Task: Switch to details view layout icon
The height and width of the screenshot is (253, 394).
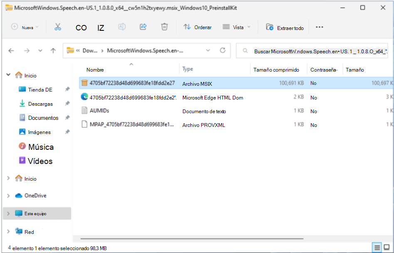Action: (377, 248)
